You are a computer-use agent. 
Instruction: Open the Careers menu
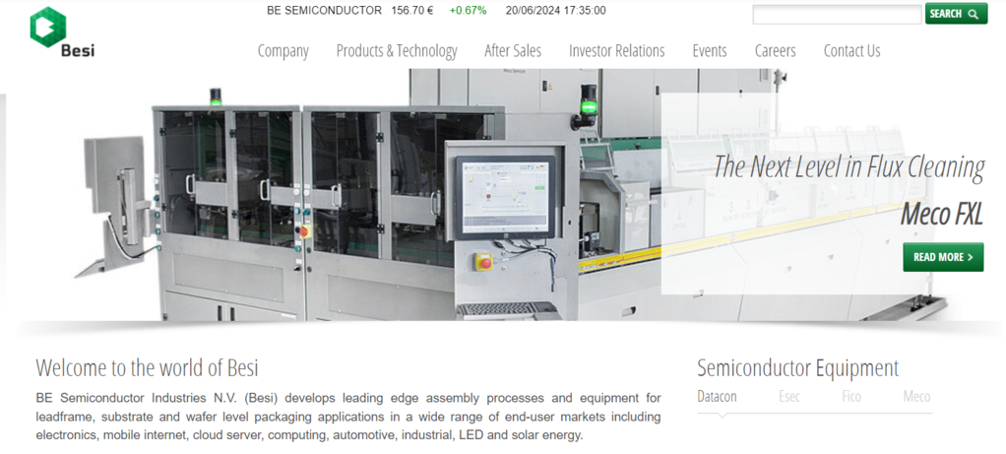click(775, 51)
